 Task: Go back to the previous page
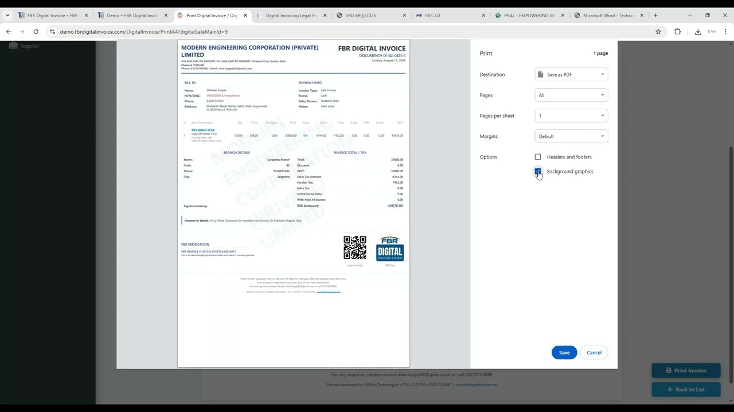click(8, 31)
